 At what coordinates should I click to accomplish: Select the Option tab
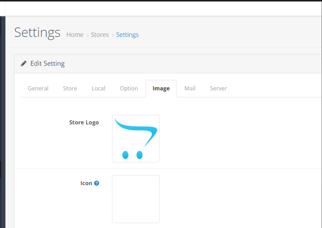(x=129, y=88)
